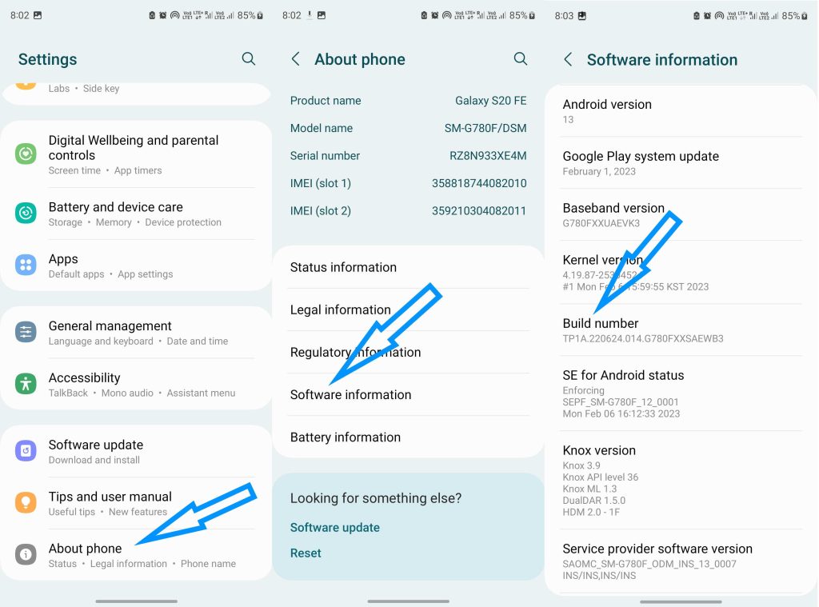Tap Model name SM-G780F/DSM row
The image size is (819, 607).
[409, 128]
